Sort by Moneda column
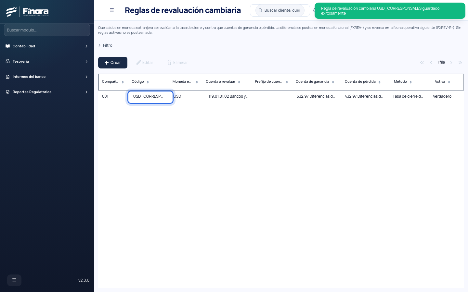This screenshot has height=292, width=468. [x=197, y=82]
